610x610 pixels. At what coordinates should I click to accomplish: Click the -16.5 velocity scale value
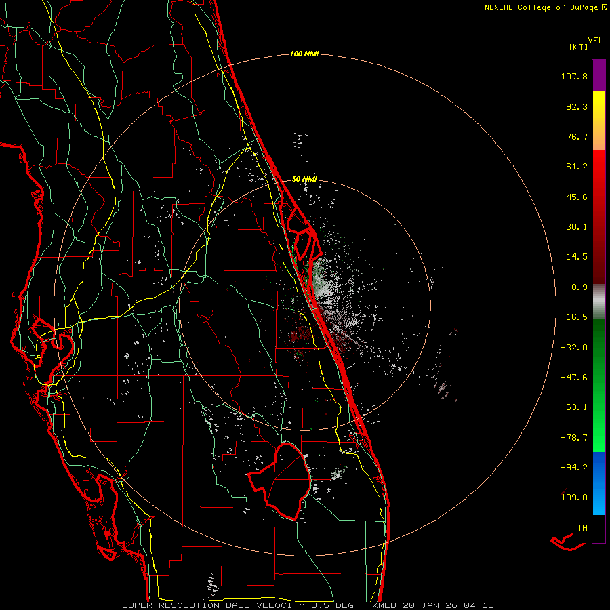pyautogui.click(x=574, y=317)
